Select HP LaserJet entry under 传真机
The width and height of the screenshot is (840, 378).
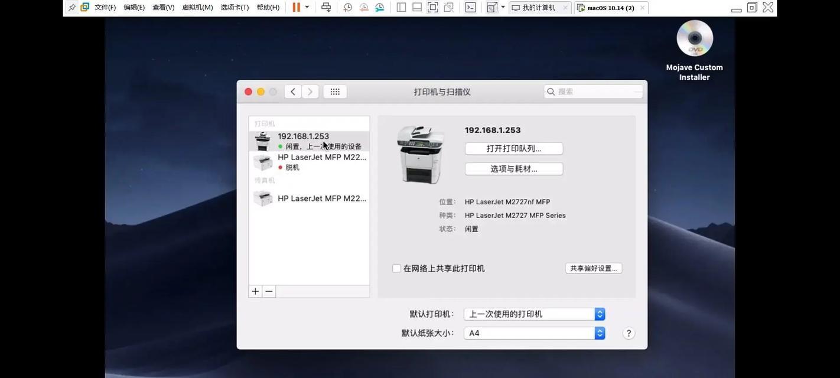coord(309,198)
